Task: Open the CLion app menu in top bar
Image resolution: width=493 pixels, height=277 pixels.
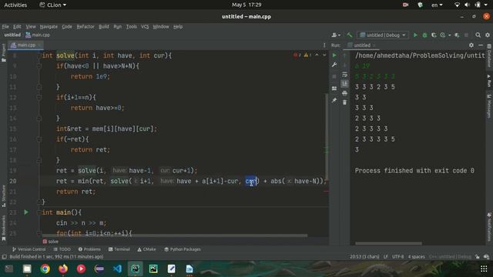Action: tap(53, 5)
